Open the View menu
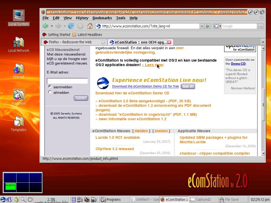271x203 pixels. tap(67, 18)
